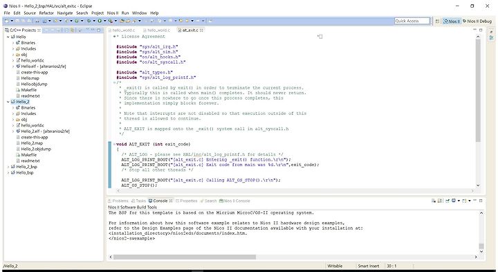Select readme.txt under Hello_2

[30, 161]
